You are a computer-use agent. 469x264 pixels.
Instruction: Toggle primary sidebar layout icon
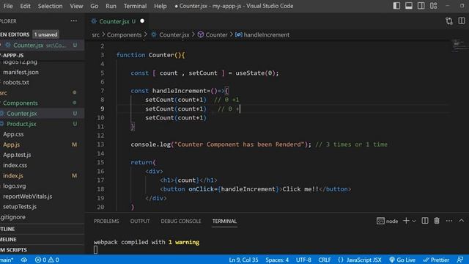pos(396,6)
